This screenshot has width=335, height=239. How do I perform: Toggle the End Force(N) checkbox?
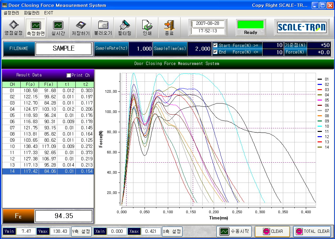(215, 52)
